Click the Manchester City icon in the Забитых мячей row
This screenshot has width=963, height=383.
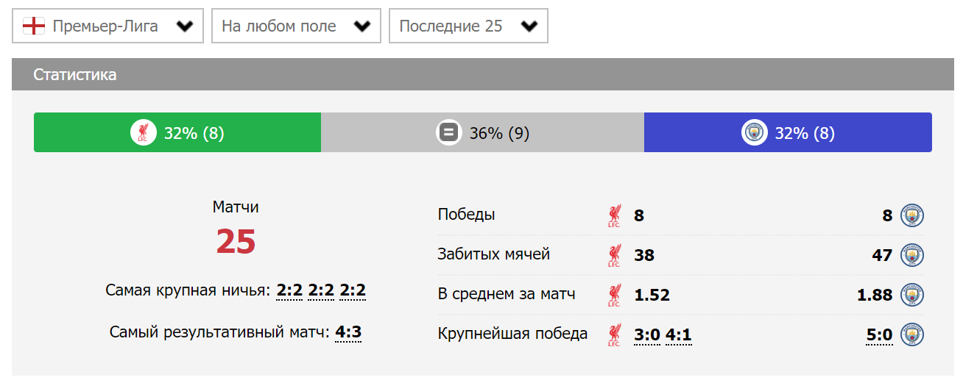click(x=912, y=255)
